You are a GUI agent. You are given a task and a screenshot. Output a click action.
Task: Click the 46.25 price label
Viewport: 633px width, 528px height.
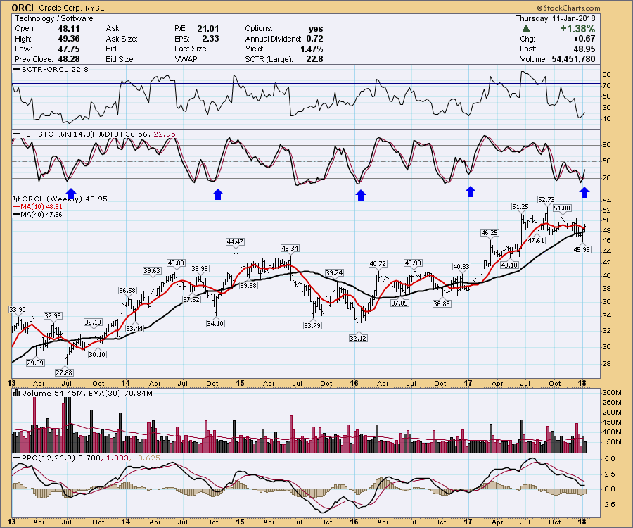(x=490, y=232)
